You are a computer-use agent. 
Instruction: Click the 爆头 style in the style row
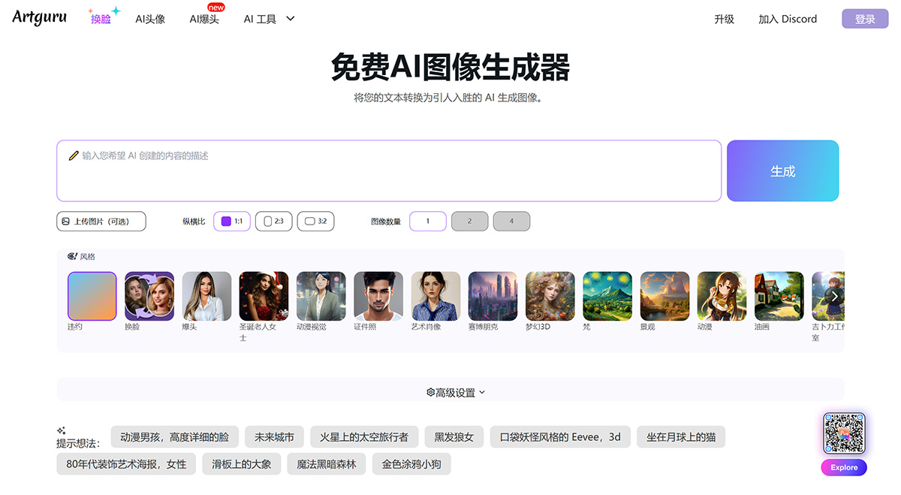tap(206, 295)
